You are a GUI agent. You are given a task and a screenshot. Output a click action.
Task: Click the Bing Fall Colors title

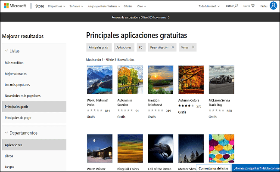(128, 169)
